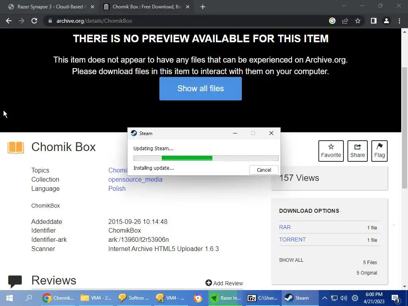The image size is (408, 306).
Task: Select the Addeddate value 2015-09-26 10:14:48
Action: 138,222
